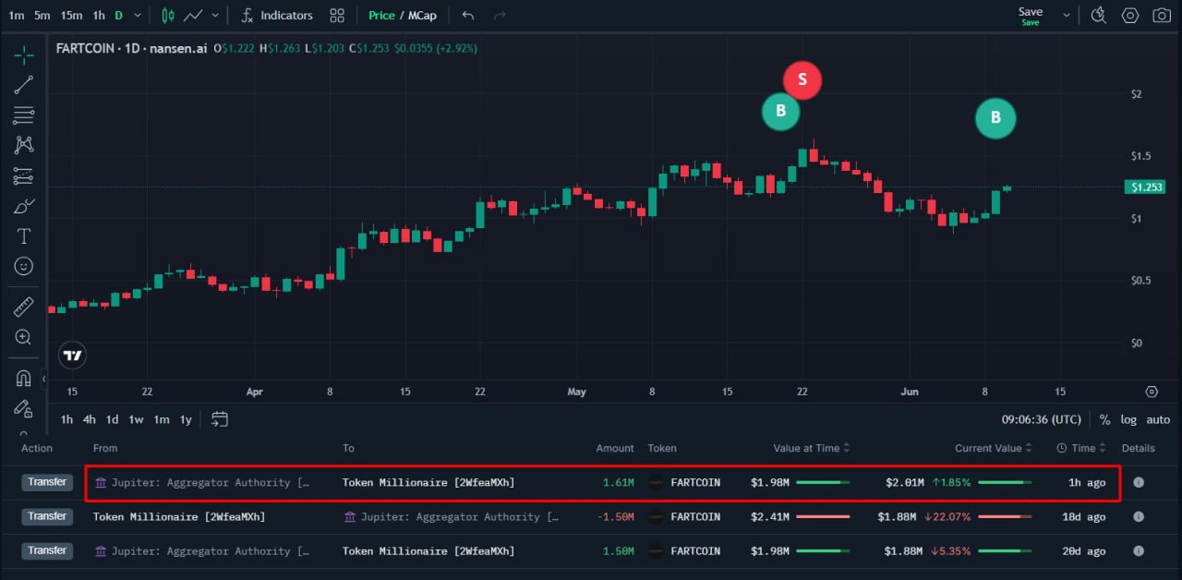Select the 15m interval

tap(71, 16)
